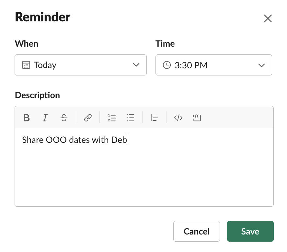Open the Time dropdown showing 3:30 PM
The height and width of the screenshot is (252, 287).
point(213,65)
